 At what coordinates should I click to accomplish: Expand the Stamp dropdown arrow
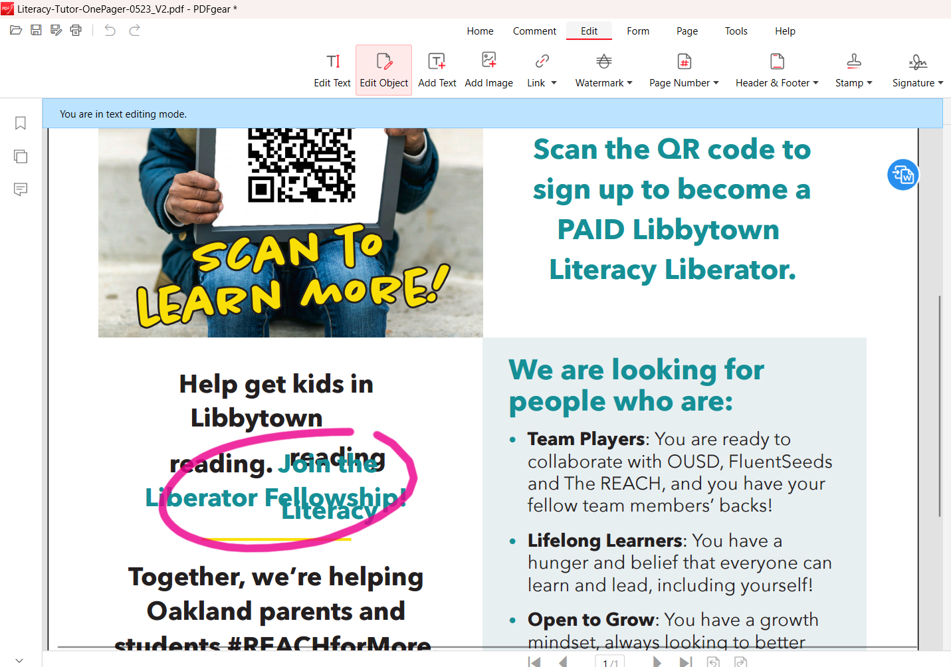pos(869,83)
